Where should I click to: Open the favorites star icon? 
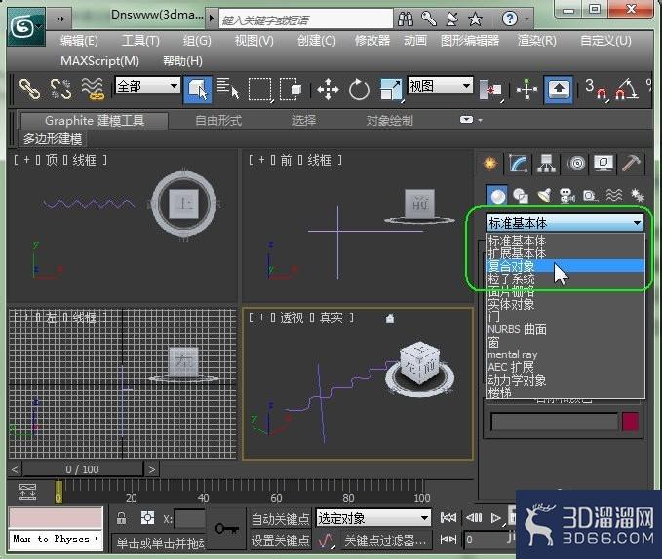(476, 19)
